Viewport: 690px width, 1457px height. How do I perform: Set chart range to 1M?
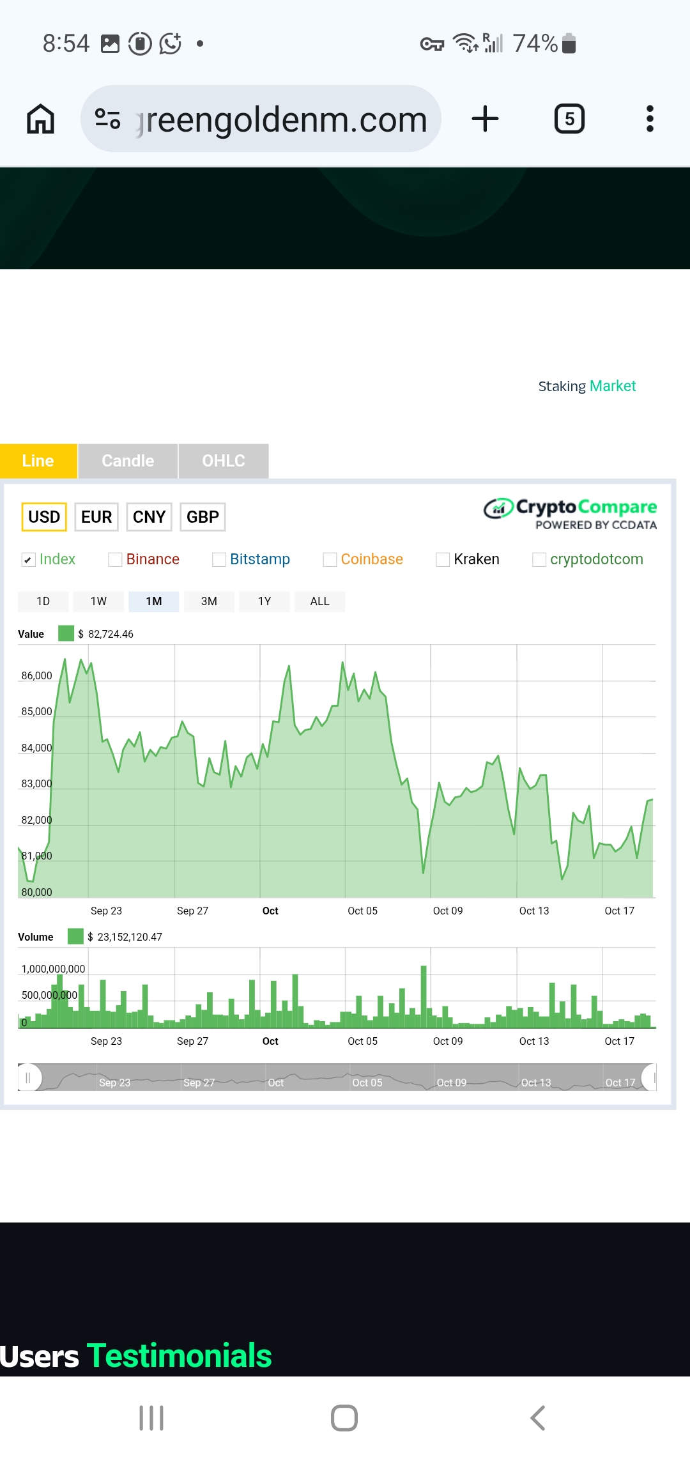point(153,601)
